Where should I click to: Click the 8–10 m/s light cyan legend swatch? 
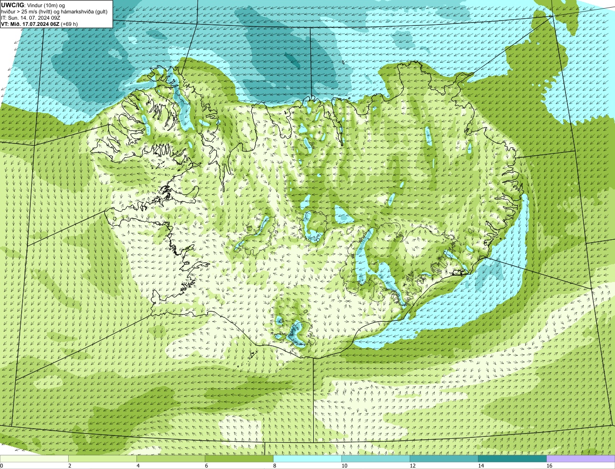point(307,459)
